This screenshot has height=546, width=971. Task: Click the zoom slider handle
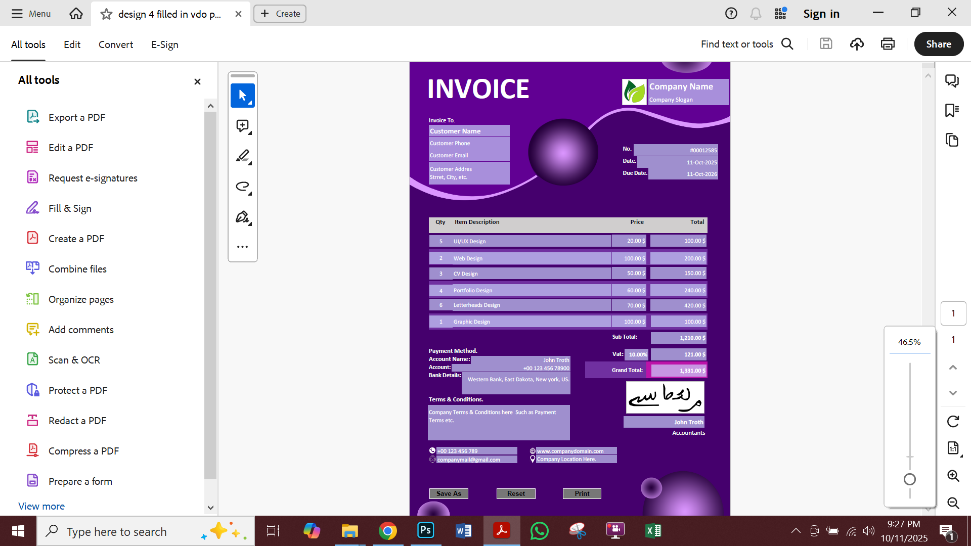(909, 479)
